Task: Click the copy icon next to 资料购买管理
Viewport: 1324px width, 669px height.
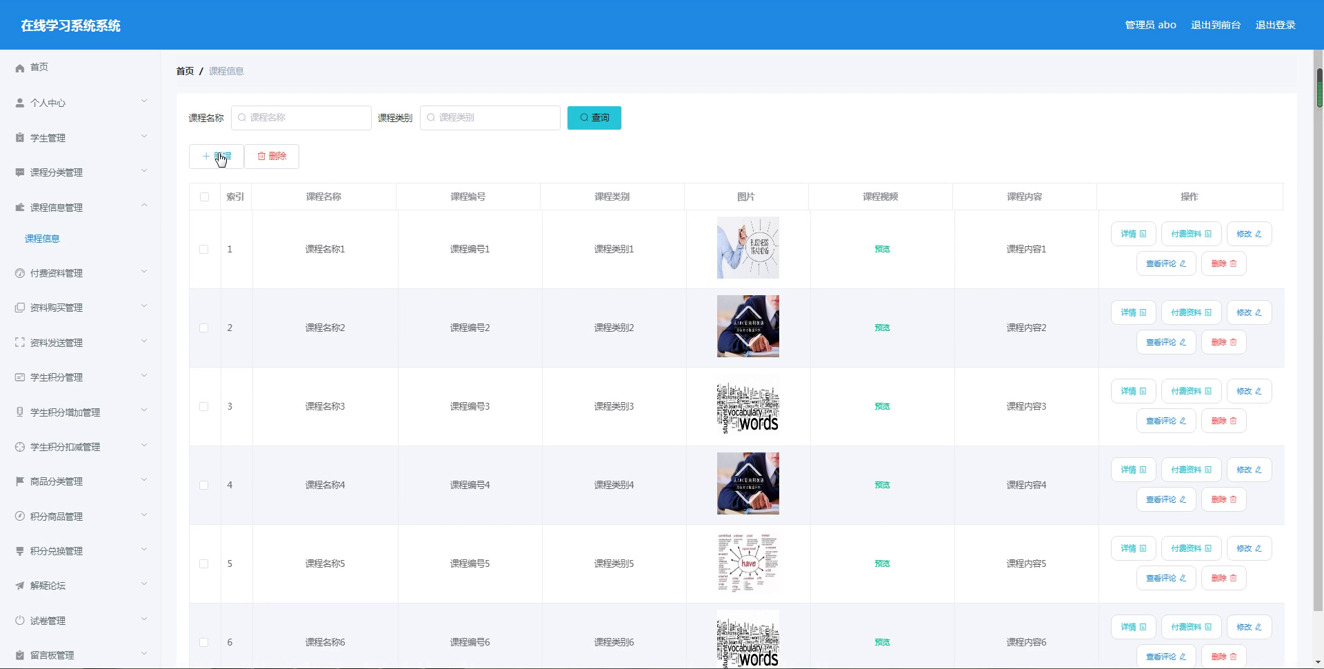Action: [x=20, y=308]
